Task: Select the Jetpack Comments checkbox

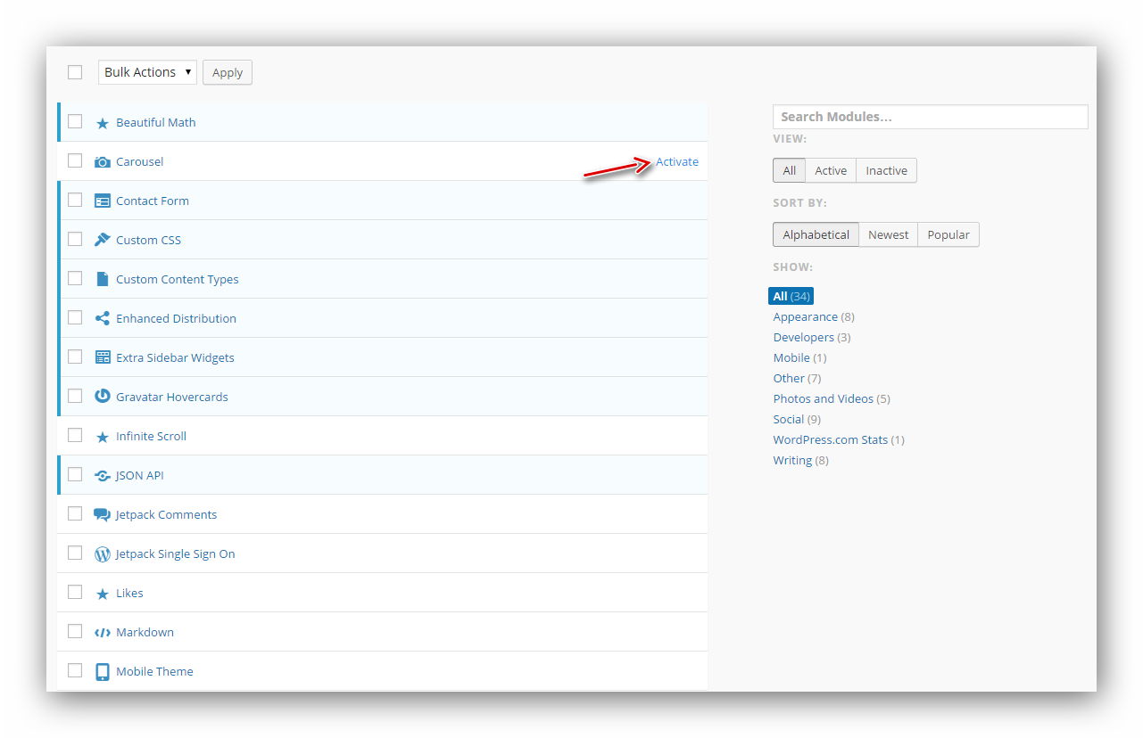Action: (75, 513)
